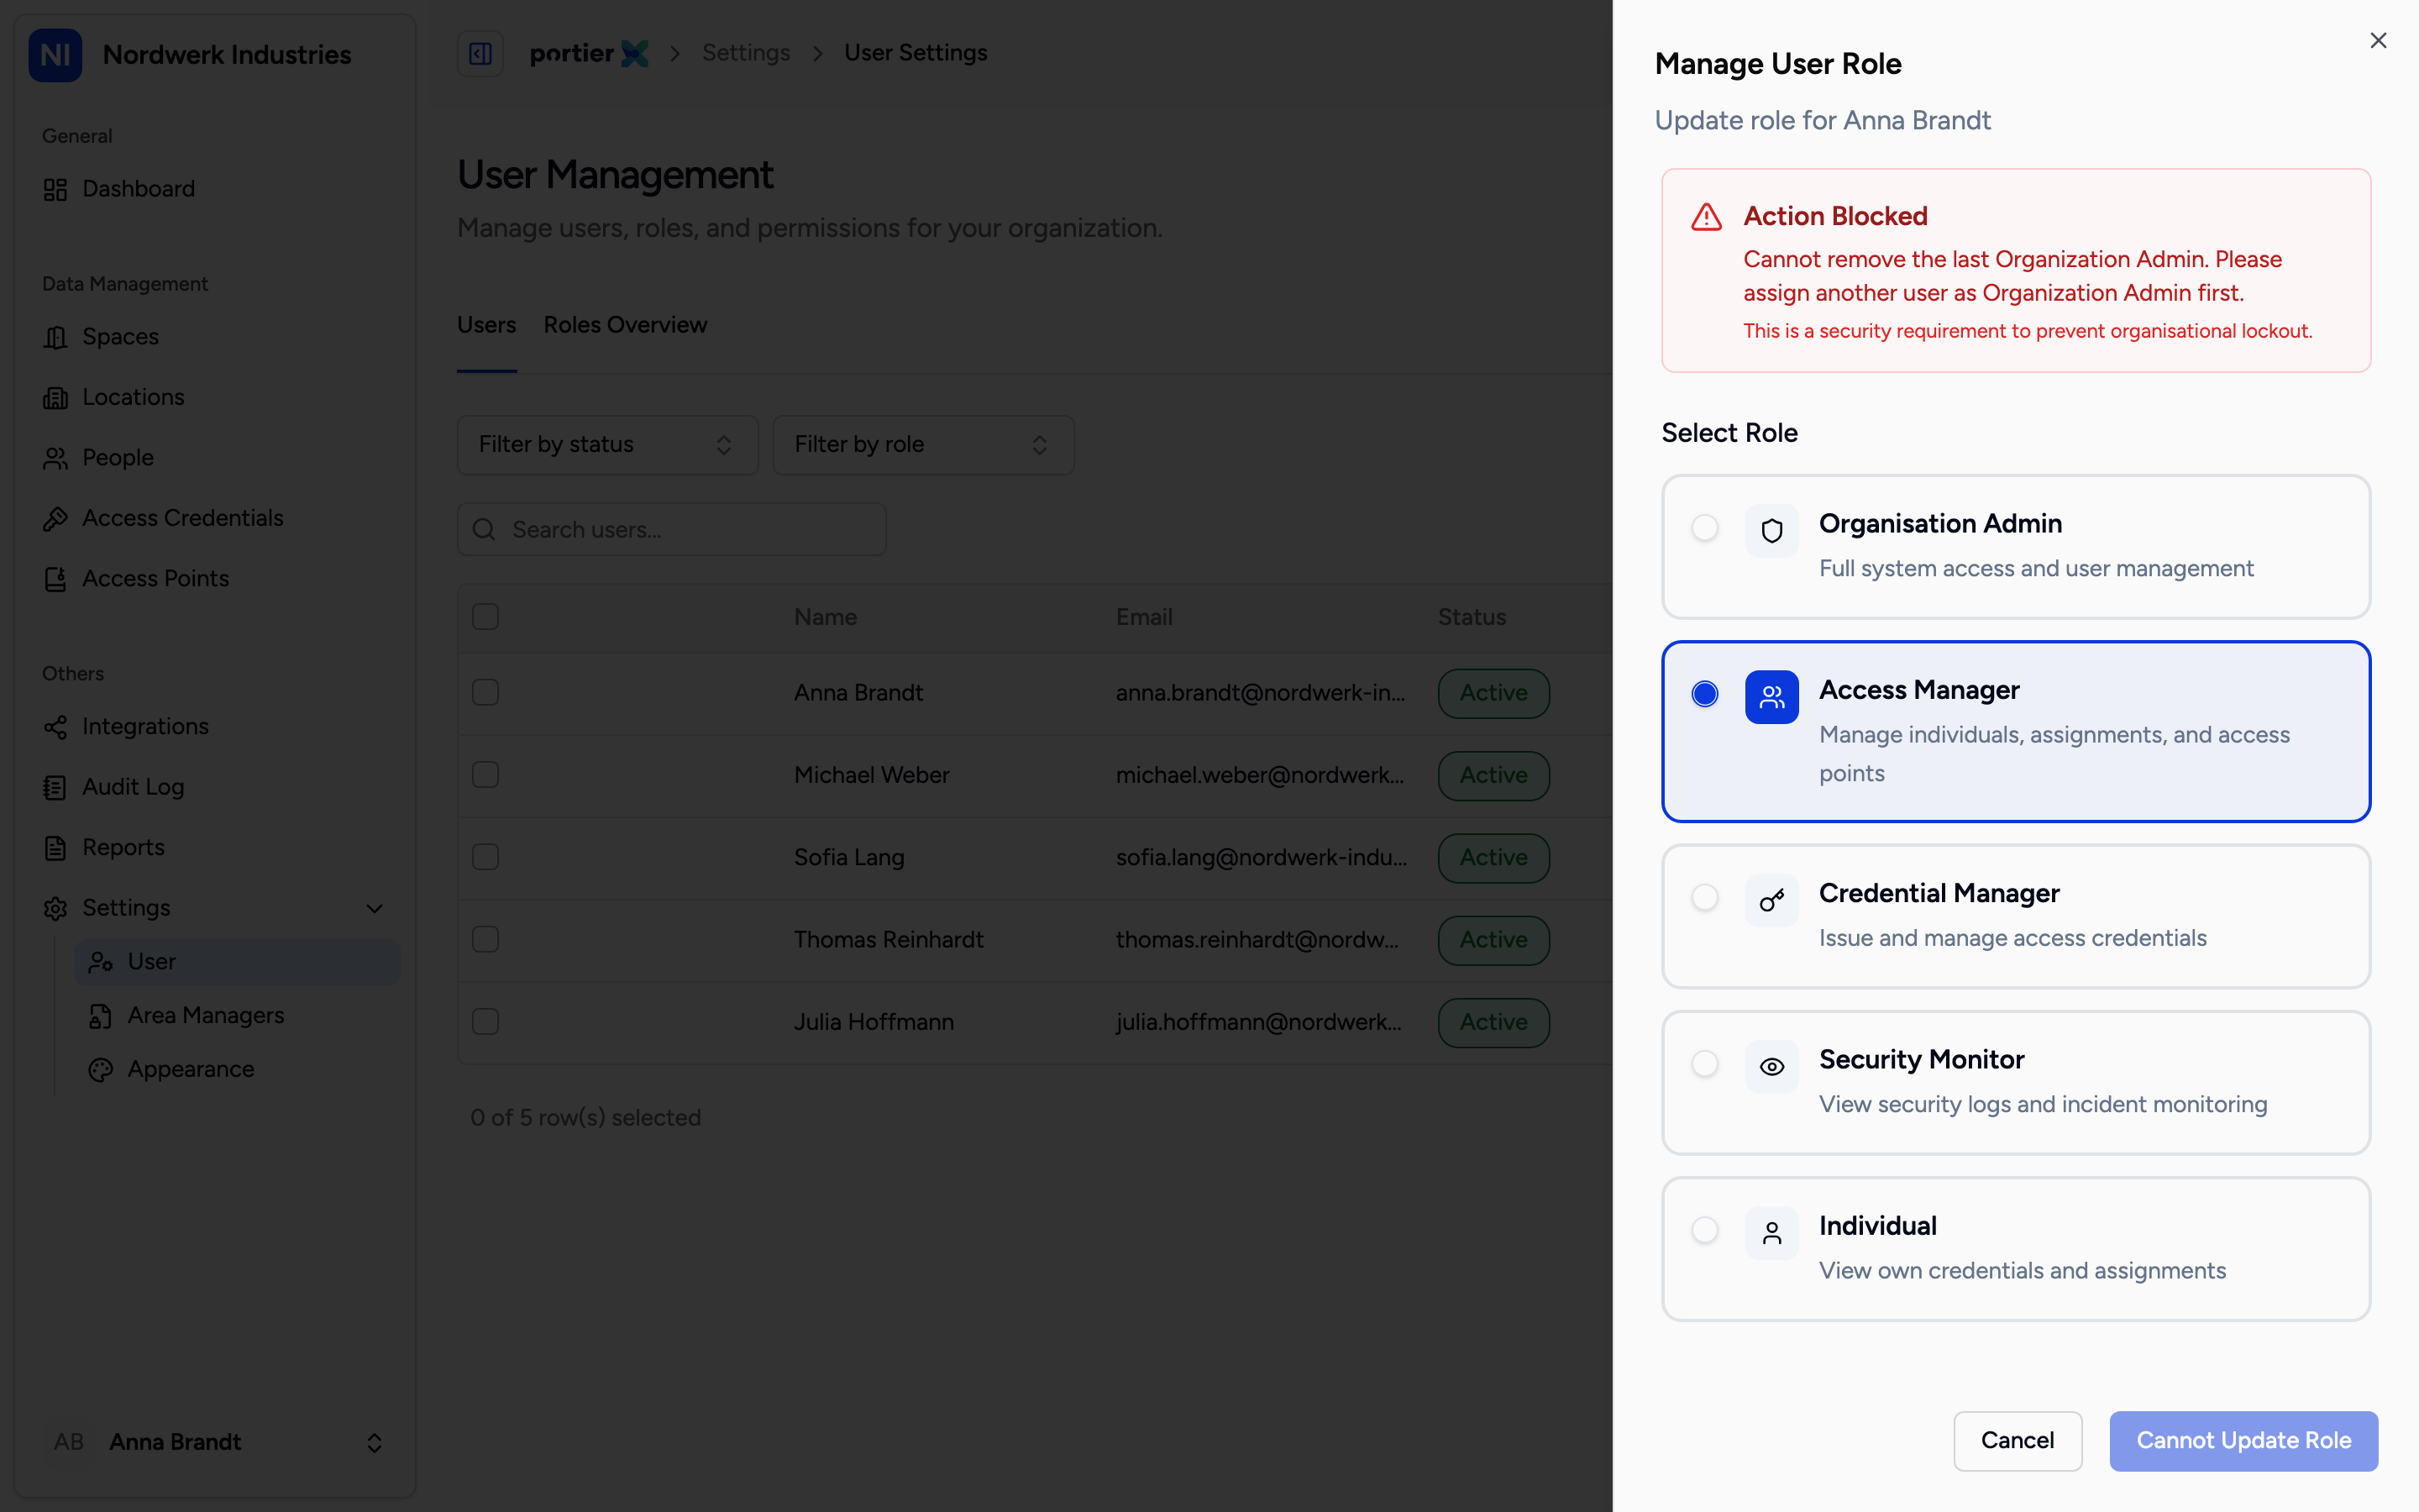The width and height of the screenshot is (2419, 1512).
Task: Click Michael Weber's name cell
Action: pos(872,775)
